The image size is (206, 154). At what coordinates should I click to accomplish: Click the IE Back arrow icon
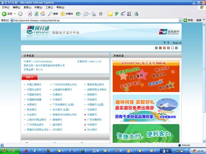(x=4, y=14)
